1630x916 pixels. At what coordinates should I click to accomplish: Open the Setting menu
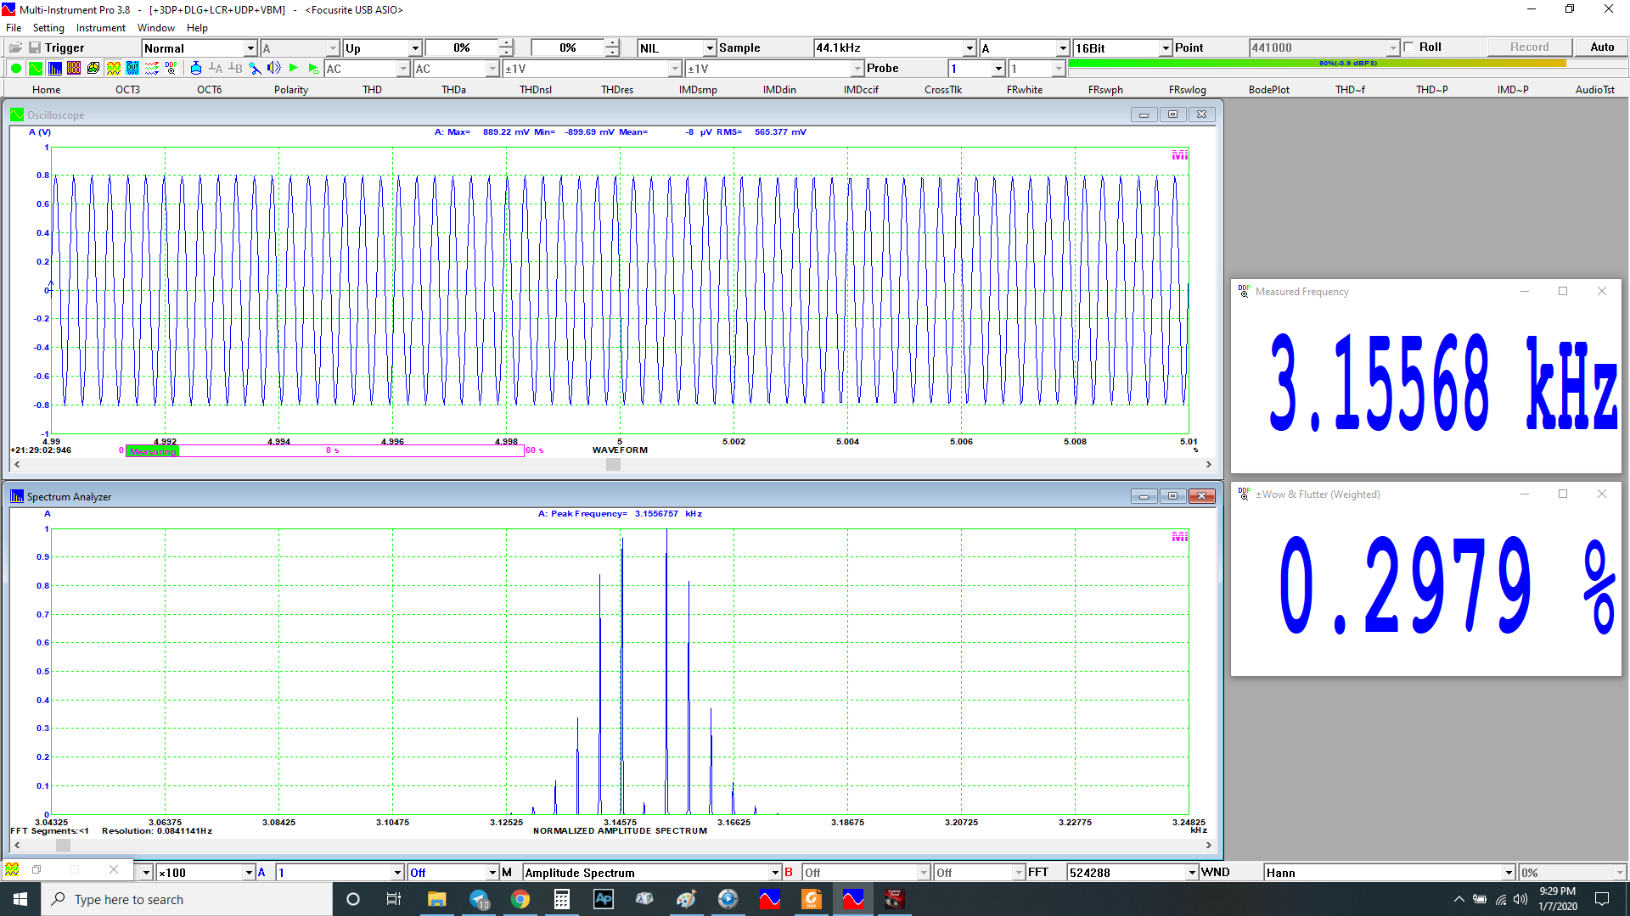(x=48, y=28)
